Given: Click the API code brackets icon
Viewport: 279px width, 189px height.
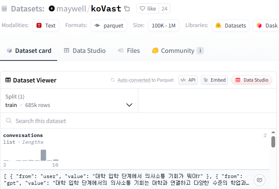Looking at the screenshot, I should coord(183,80).
